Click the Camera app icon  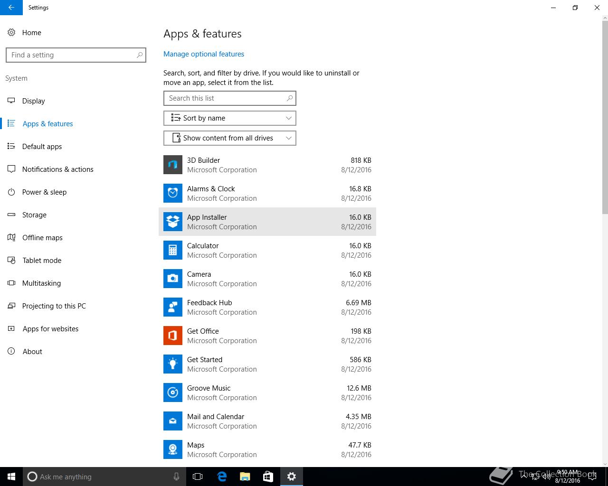173,279
